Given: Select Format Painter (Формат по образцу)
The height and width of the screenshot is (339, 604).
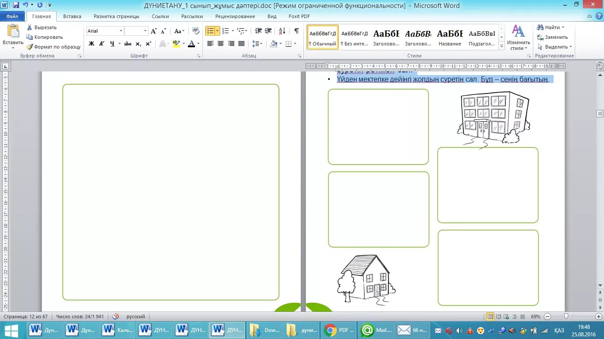Looking at the screenshot, I should point(54,47).
